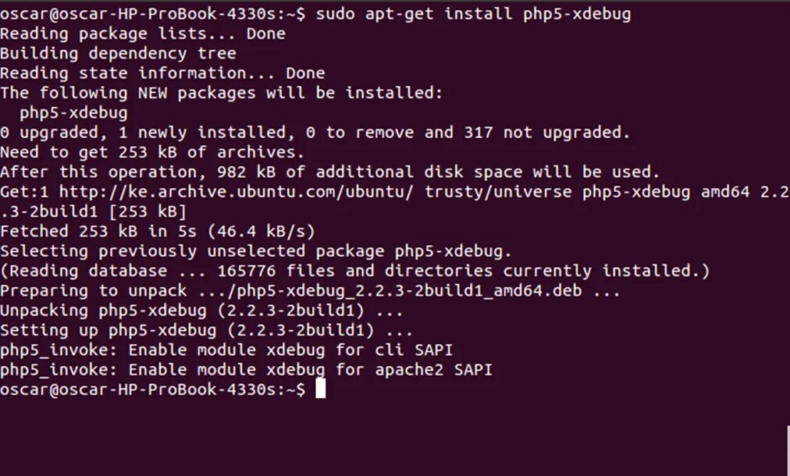This screenshot has width=790, height=476.
Task: Click 'Enable module xdebug for apache2 SAPI' line
Action: click(x=246, y=370)
